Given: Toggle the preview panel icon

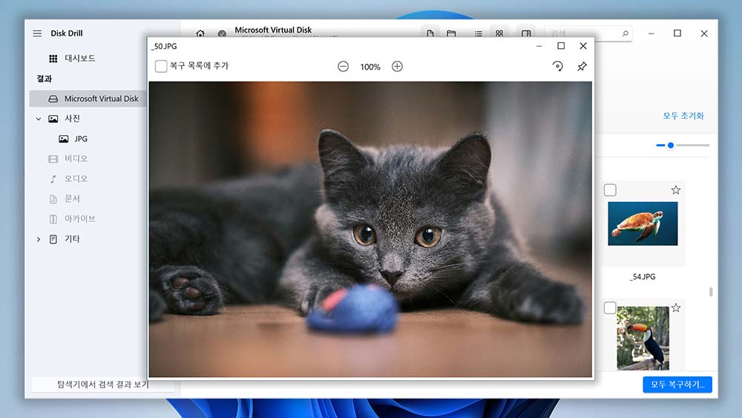Looking at the screenshot, I should 526,33.
